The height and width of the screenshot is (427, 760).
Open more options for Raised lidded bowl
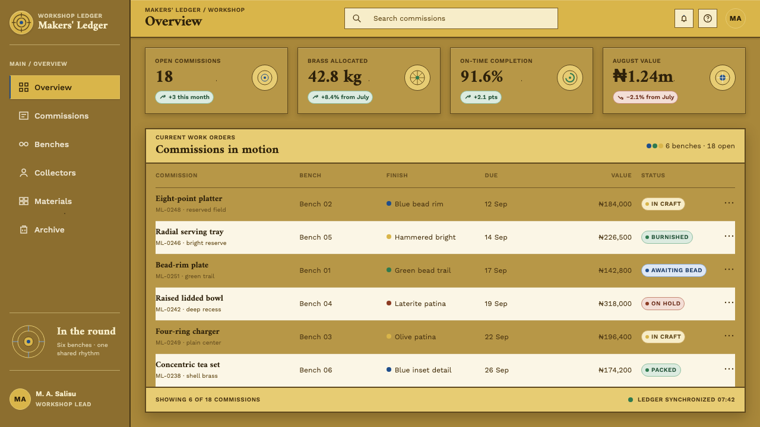tap(729, 303)
